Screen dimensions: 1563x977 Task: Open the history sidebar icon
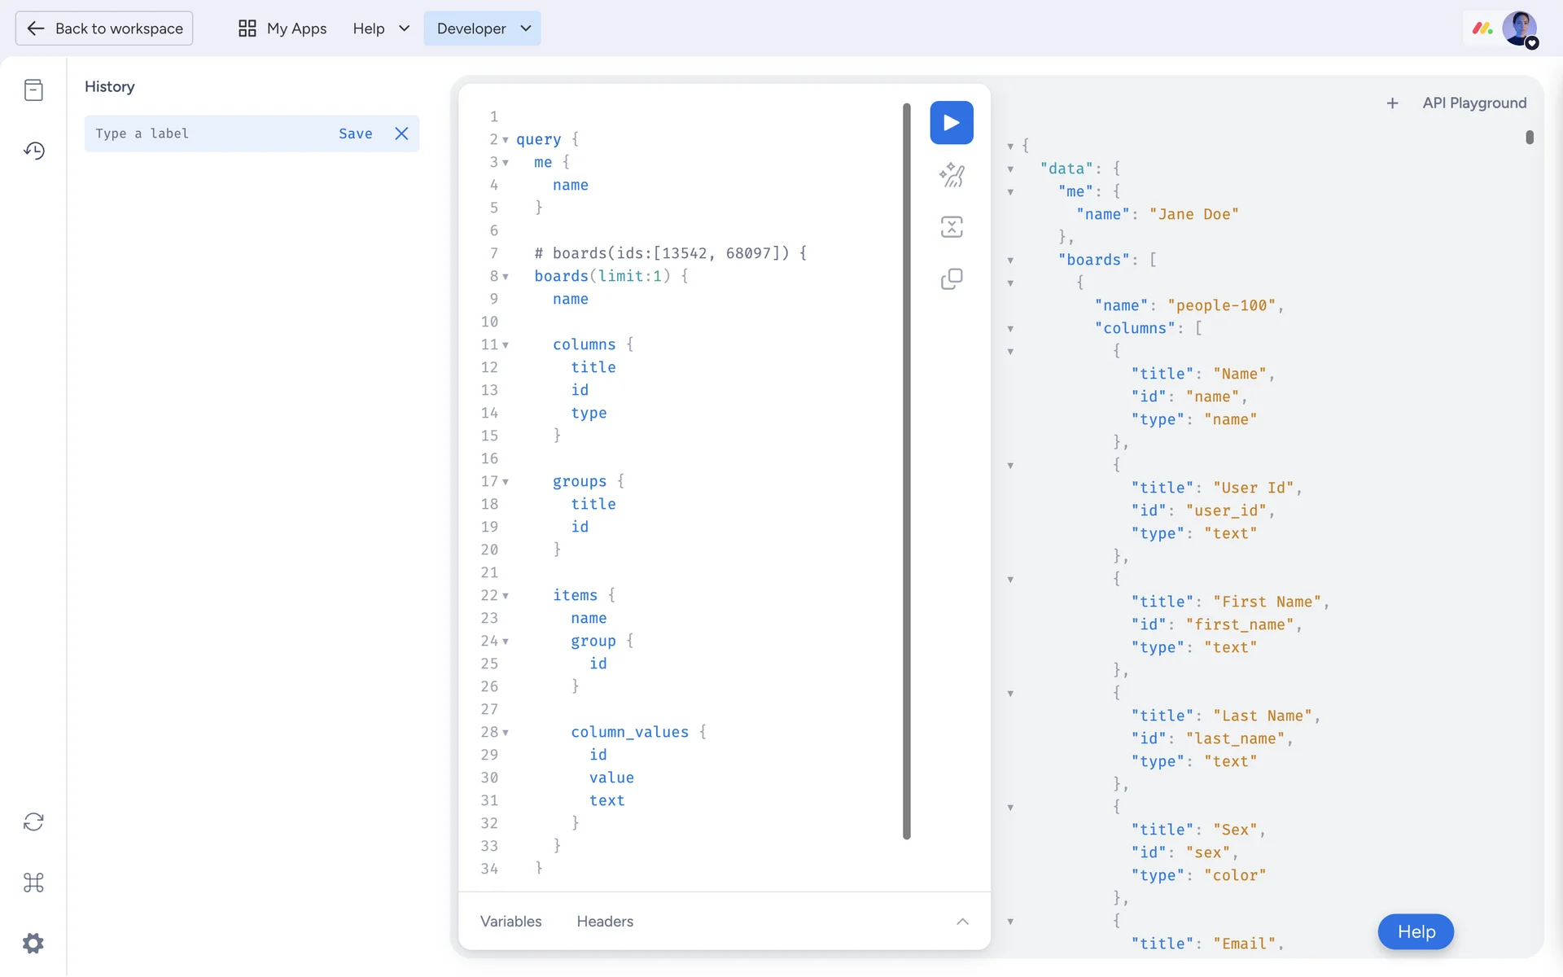[x=33, y=151]
